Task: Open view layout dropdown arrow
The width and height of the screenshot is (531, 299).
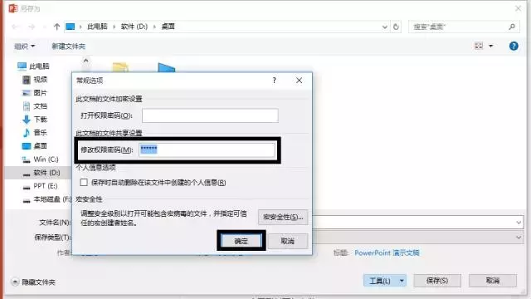Action: pos(490,46)
